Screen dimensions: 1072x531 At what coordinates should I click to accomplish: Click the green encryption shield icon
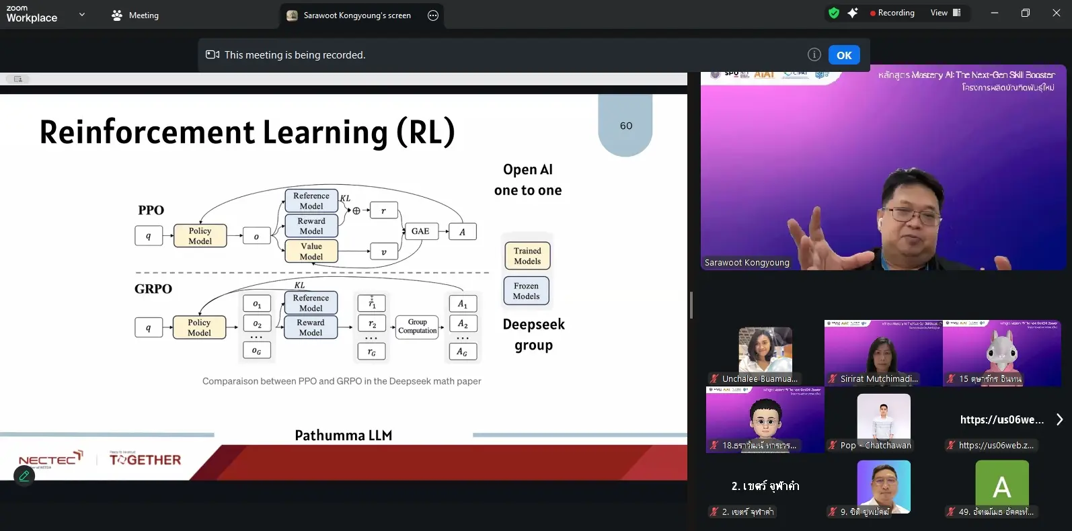click(x=834, y=13)
